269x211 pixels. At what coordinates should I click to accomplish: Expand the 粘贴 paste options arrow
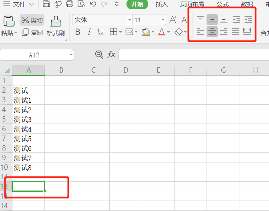point(16,32)
